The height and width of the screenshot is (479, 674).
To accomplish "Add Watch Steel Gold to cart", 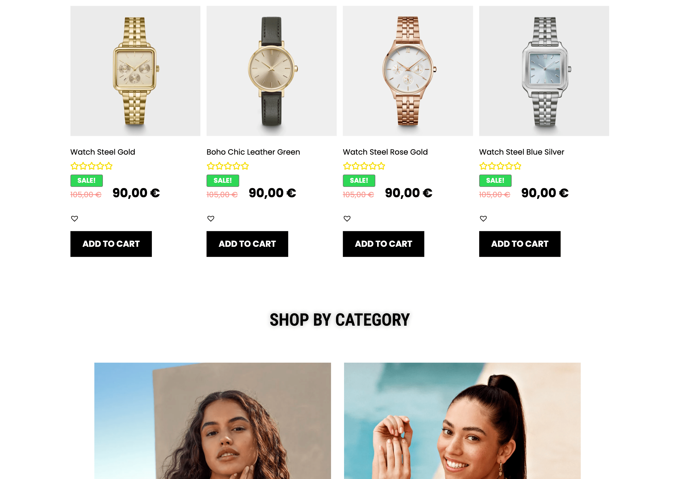I will pos(111,244).
